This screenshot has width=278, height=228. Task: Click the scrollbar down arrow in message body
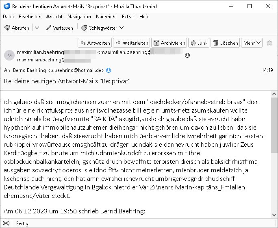coord(274,215)
